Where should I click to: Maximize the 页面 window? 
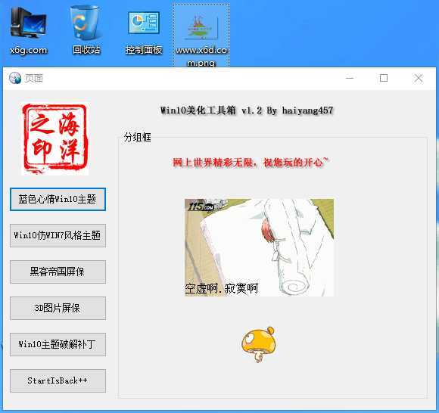click(384, 78)
